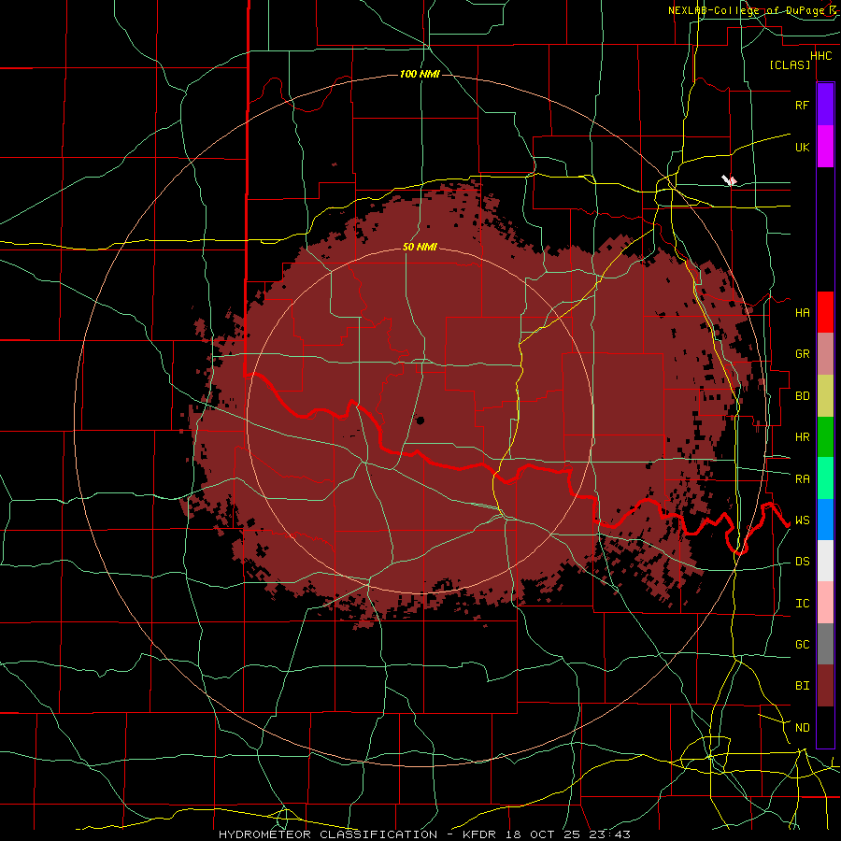Viewport: 841px width, 841px height.
Task: Select the GR pink legend swatch
Action: click(x=825, y=353)
